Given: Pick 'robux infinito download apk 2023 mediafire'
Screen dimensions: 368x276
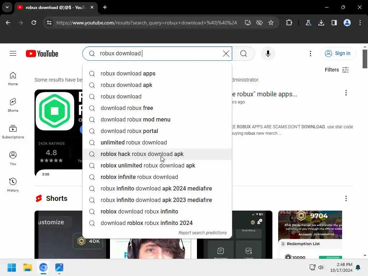Looking at the screenshot, I should click(157, 200).
